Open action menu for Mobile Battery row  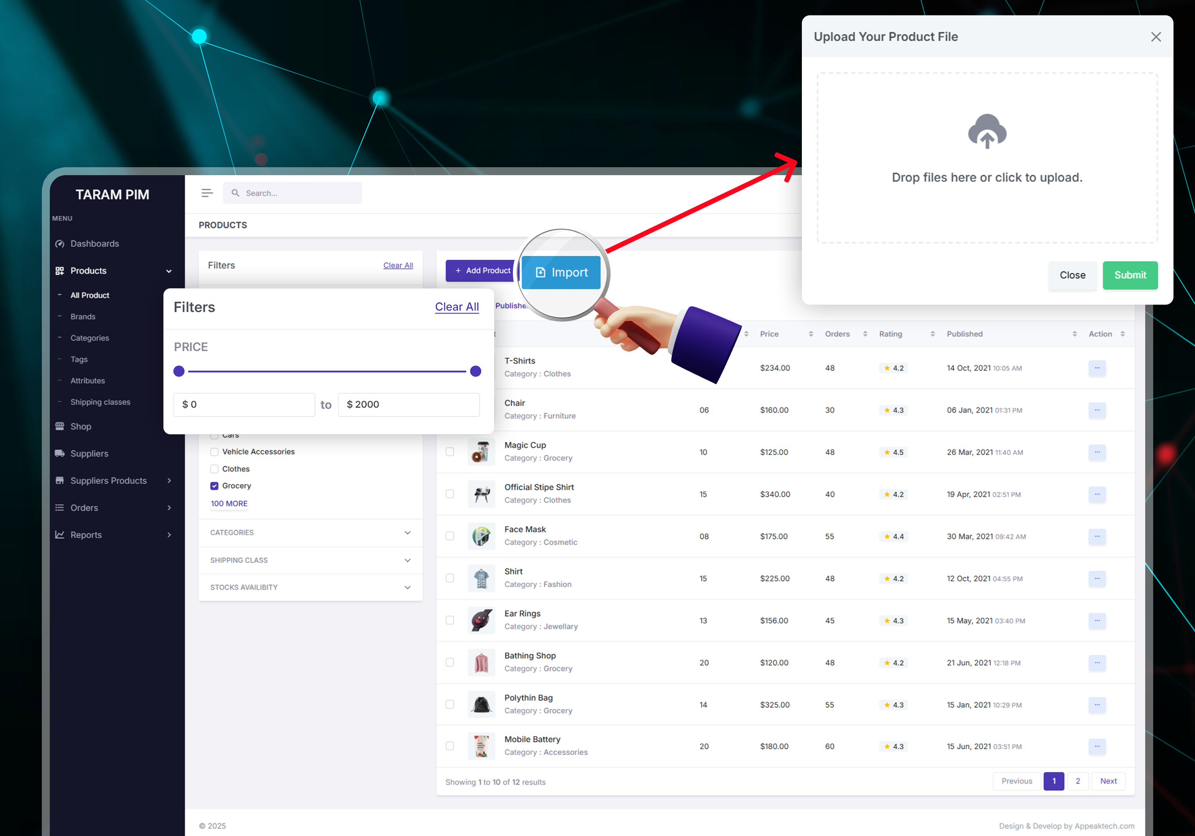click(x=1097, y=746)
